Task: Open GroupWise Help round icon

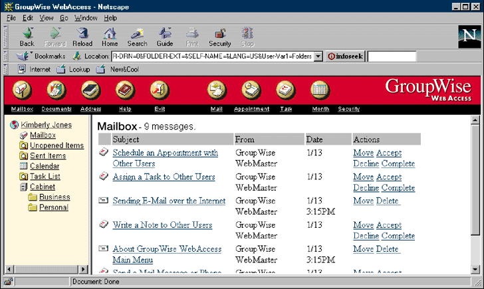Action: click(x=125, y=90)
